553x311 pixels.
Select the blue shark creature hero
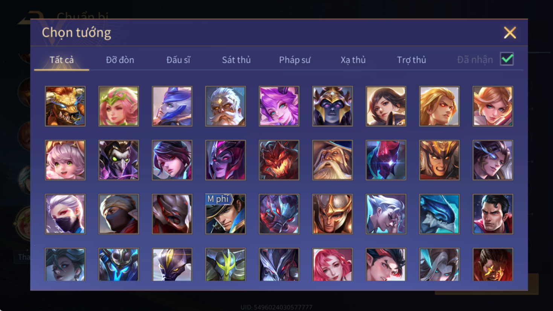pos(439,214)
